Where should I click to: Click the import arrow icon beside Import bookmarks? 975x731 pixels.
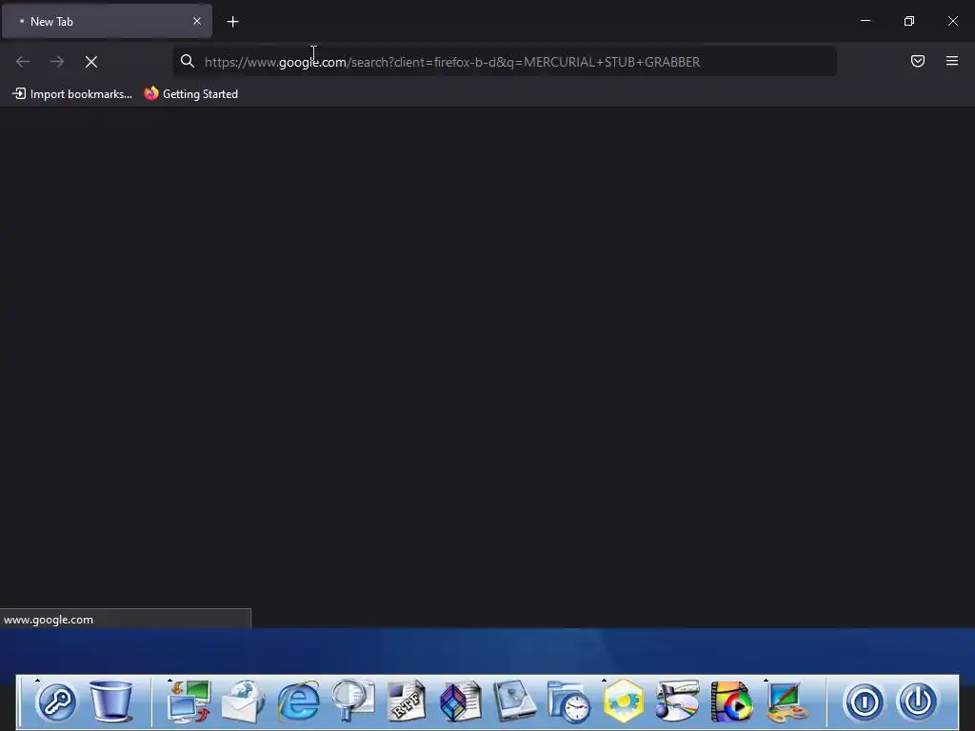19,93
